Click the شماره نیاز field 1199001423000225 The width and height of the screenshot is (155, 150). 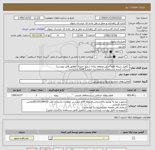110,18
